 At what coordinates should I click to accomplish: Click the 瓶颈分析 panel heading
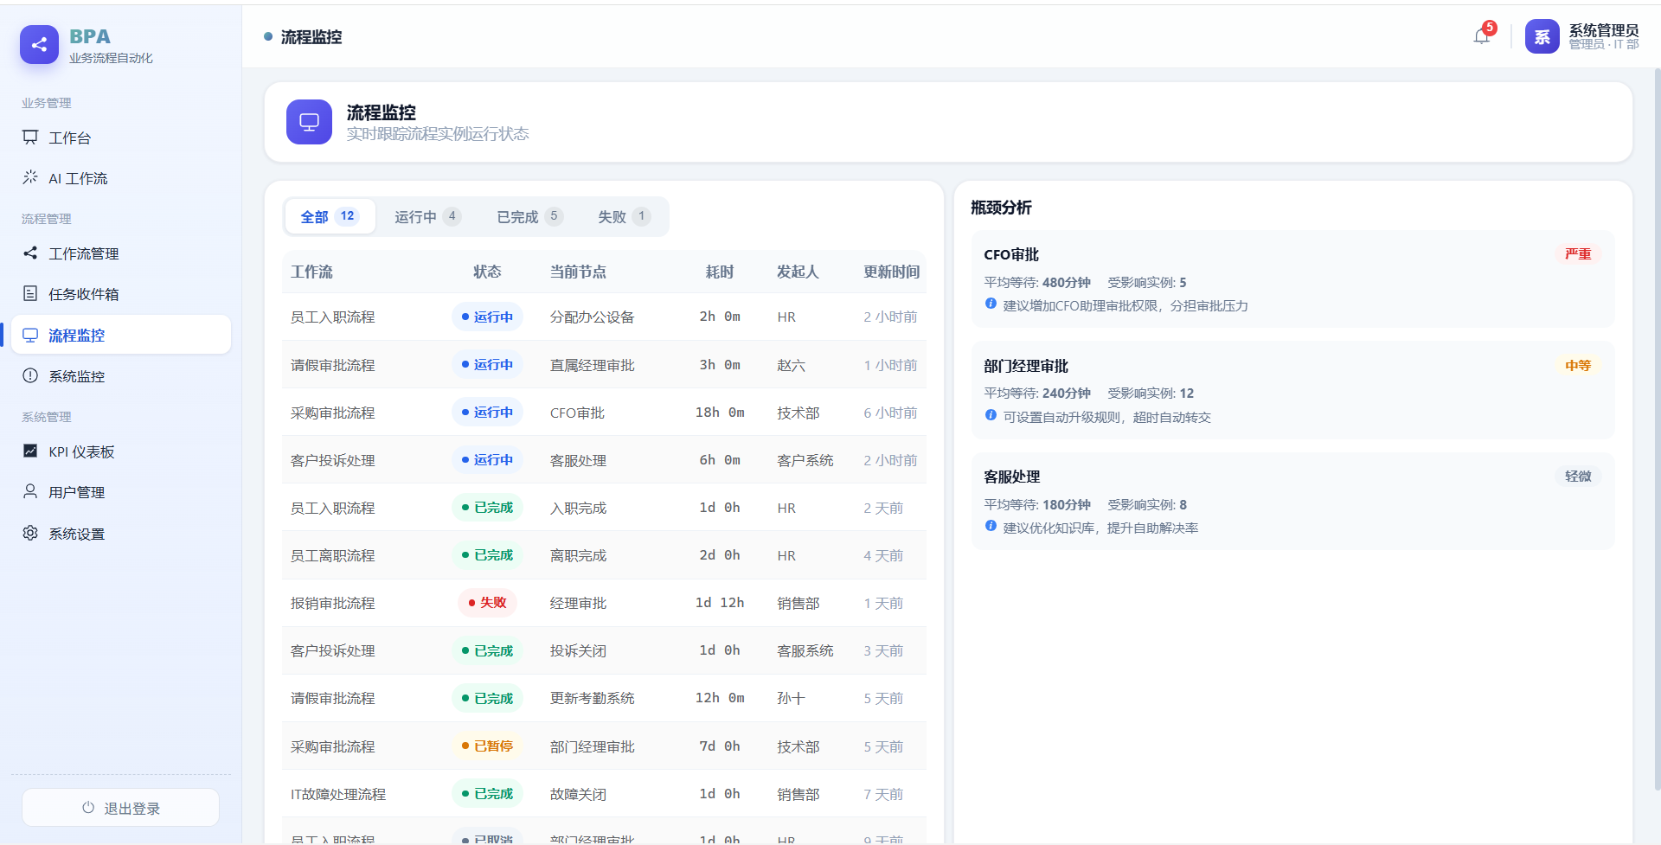[x=1001, y=208]
